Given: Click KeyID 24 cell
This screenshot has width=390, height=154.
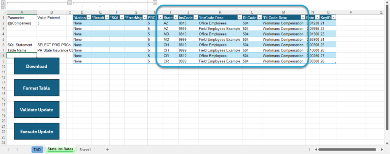Looking at the screenshot, I should point(328,39).
